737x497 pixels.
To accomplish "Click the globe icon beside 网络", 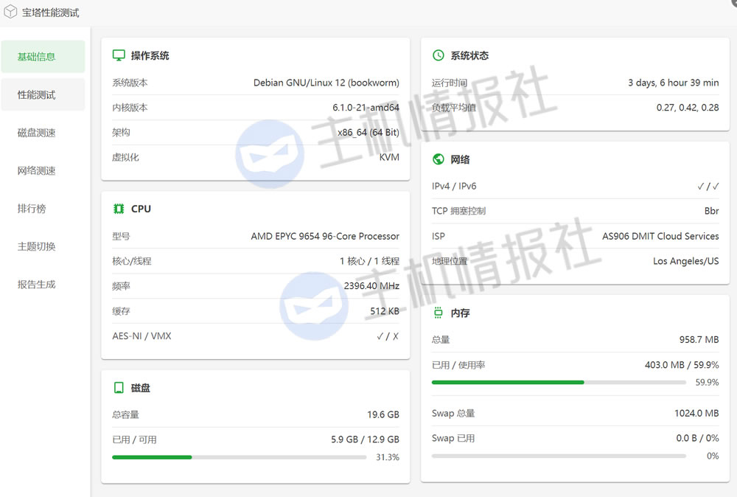I will pyautogui.click(x=439, y=159).
